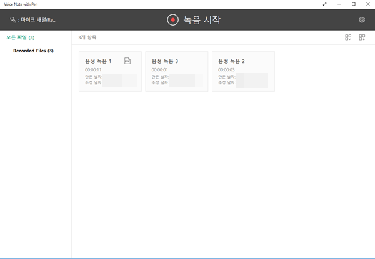Close the Voice Note with Pen window

(x=368, y=4)
